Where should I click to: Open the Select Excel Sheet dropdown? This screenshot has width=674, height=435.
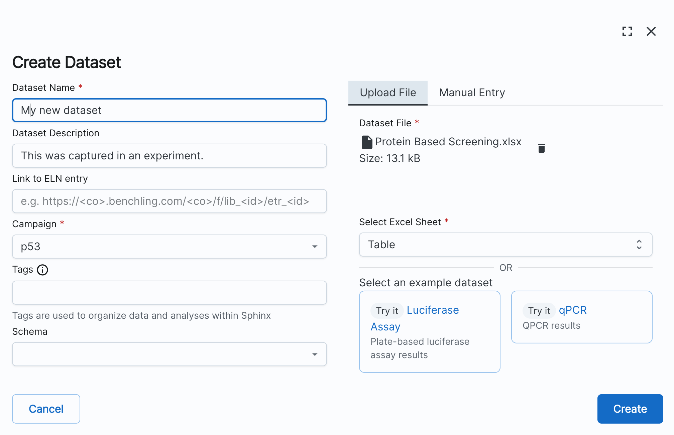pos(506,245)
